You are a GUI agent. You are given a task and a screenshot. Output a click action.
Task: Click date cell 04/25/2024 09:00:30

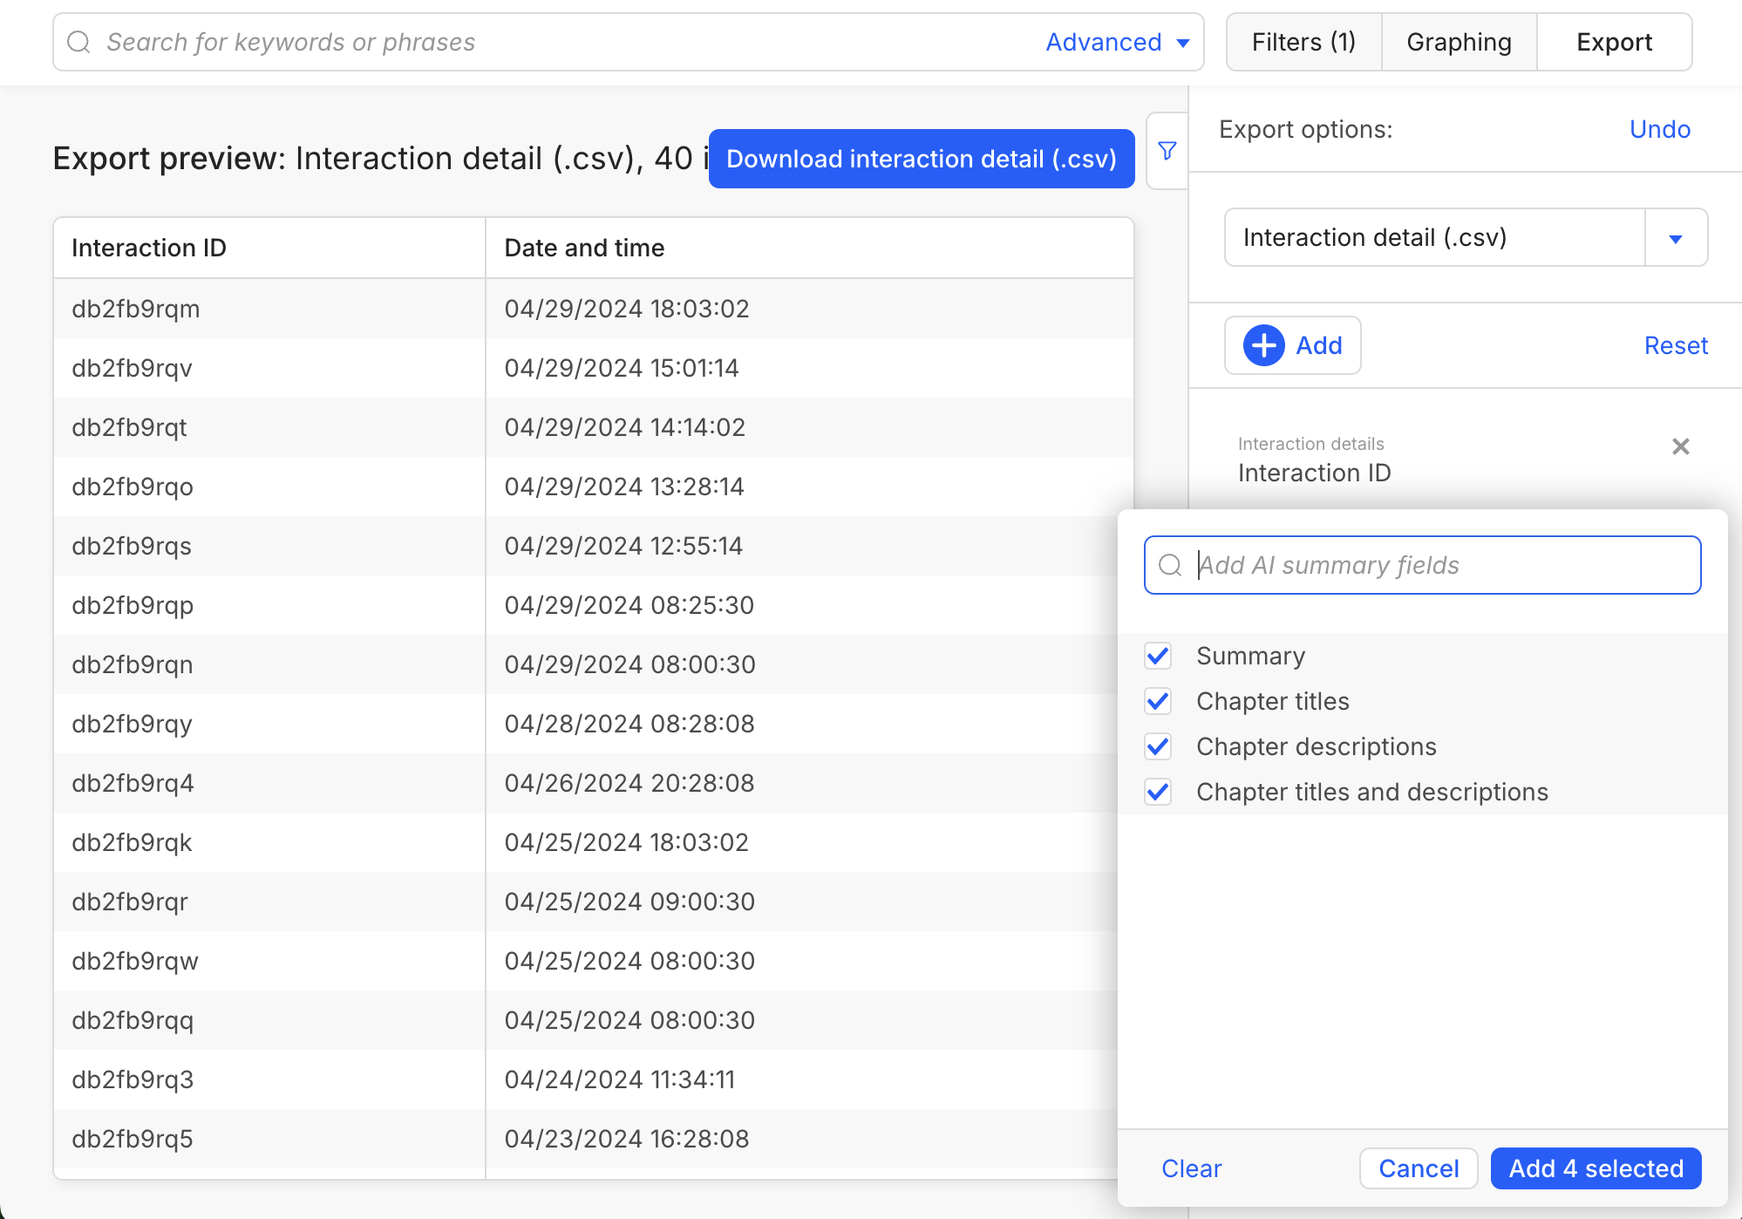coord(629,902)
